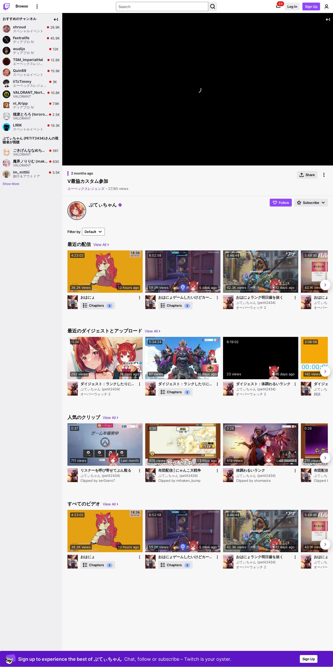The width and height of the screenshot is (333, 667).
Task: Select wudijo channel in sidebar
Action: pos(31,51)
